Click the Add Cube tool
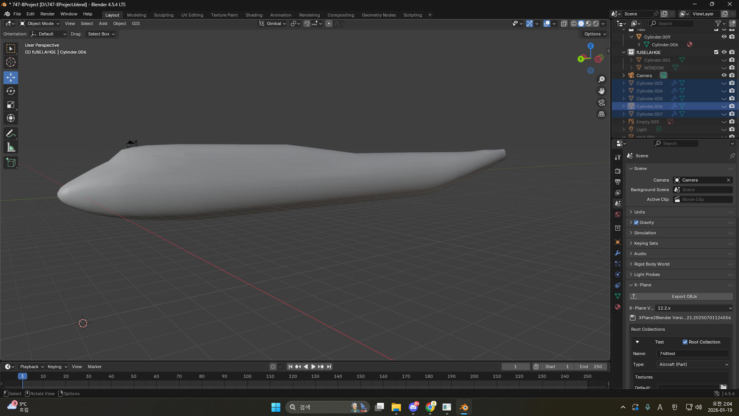The image size is (739, 416). tap(11, 163)
